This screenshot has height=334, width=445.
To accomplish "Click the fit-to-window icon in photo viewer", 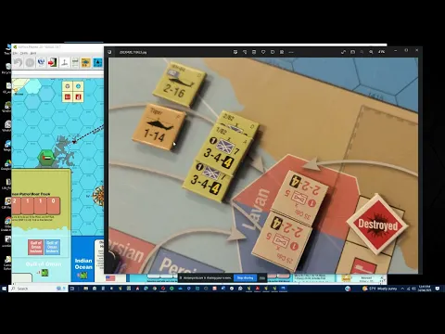I will (x=352, y=52).
